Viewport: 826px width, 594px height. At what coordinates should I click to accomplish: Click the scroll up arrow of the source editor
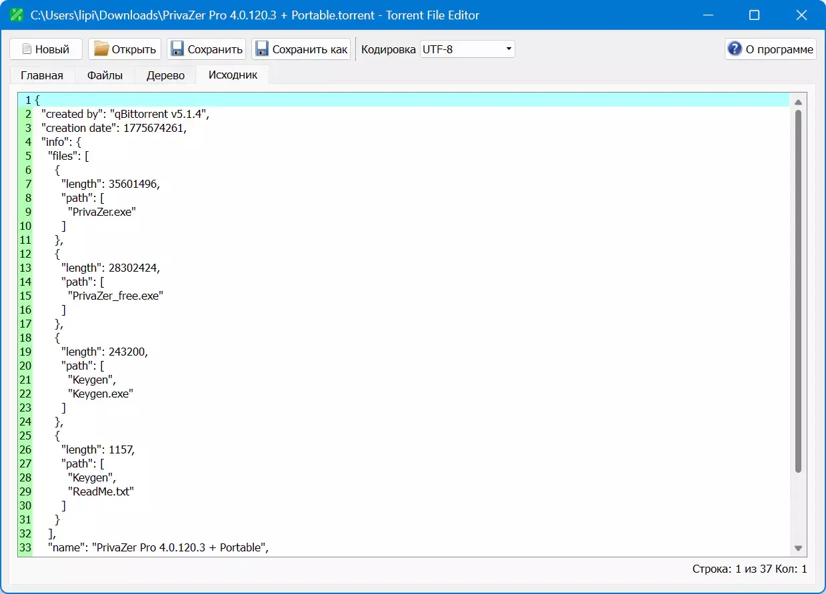pos(798,102)
